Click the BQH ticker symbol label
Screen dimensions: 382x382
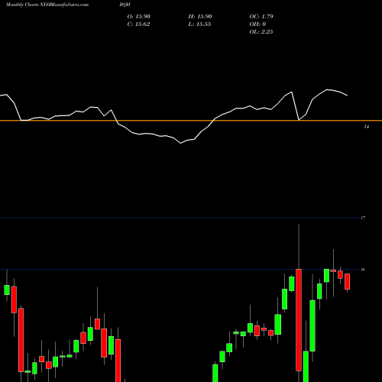[x=125, y=5]
